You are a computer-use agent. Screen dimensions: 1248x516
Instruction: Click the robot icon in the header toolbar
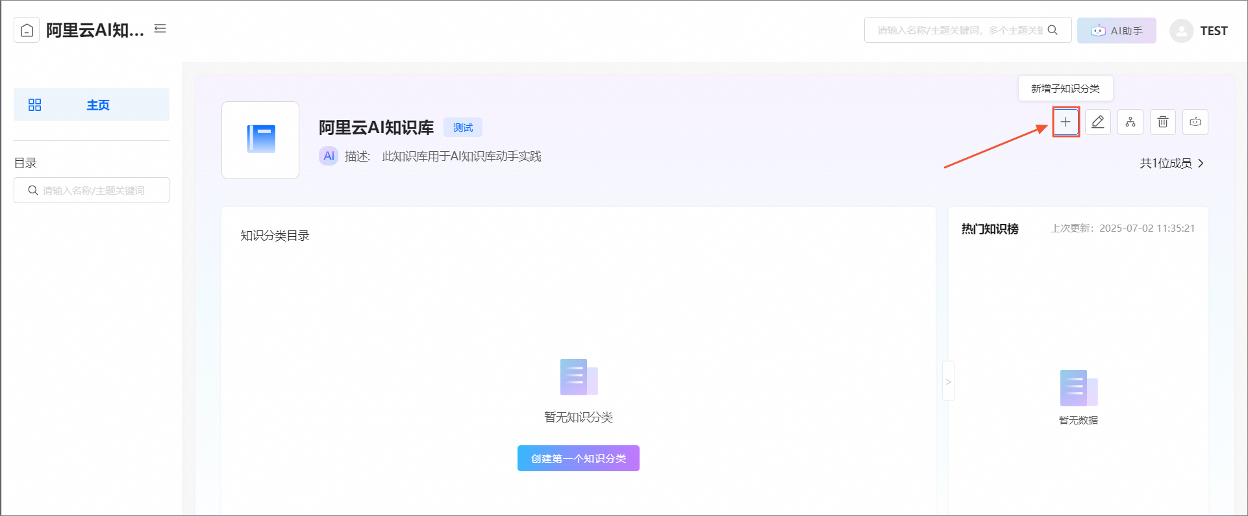click(1195, 122)
